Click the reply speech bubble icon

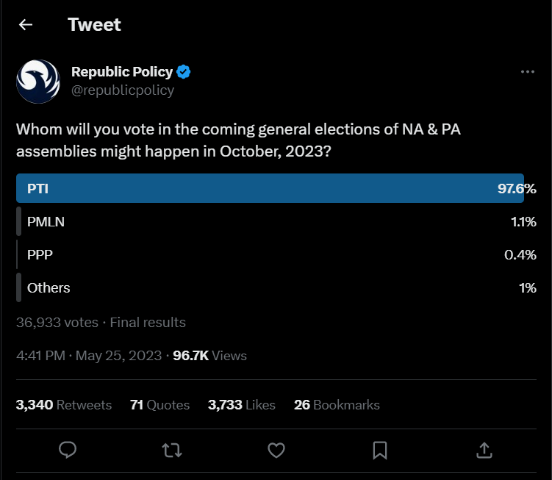68,450
